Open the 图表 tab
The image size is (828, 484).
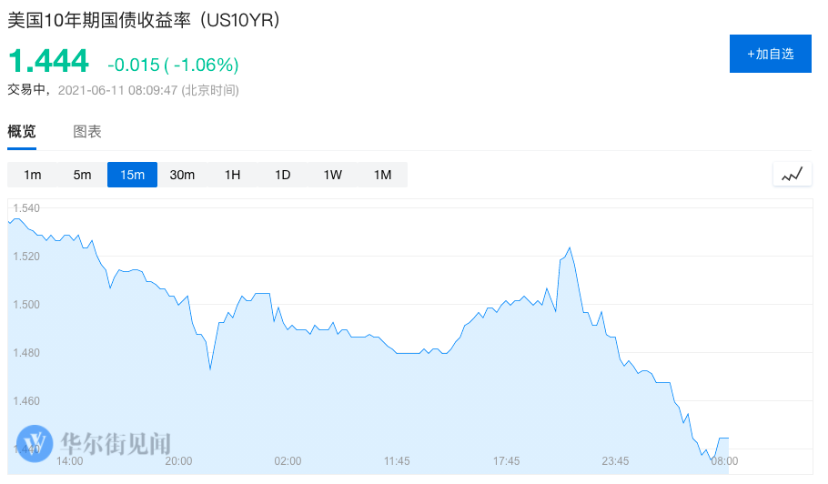(87, 132)
